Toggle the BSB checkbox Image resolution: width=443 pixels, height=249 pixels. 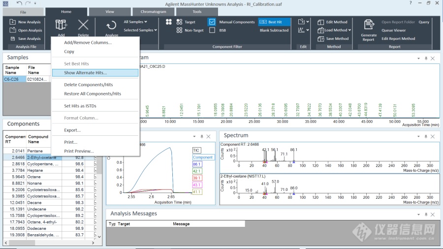[x=212, y=30]
